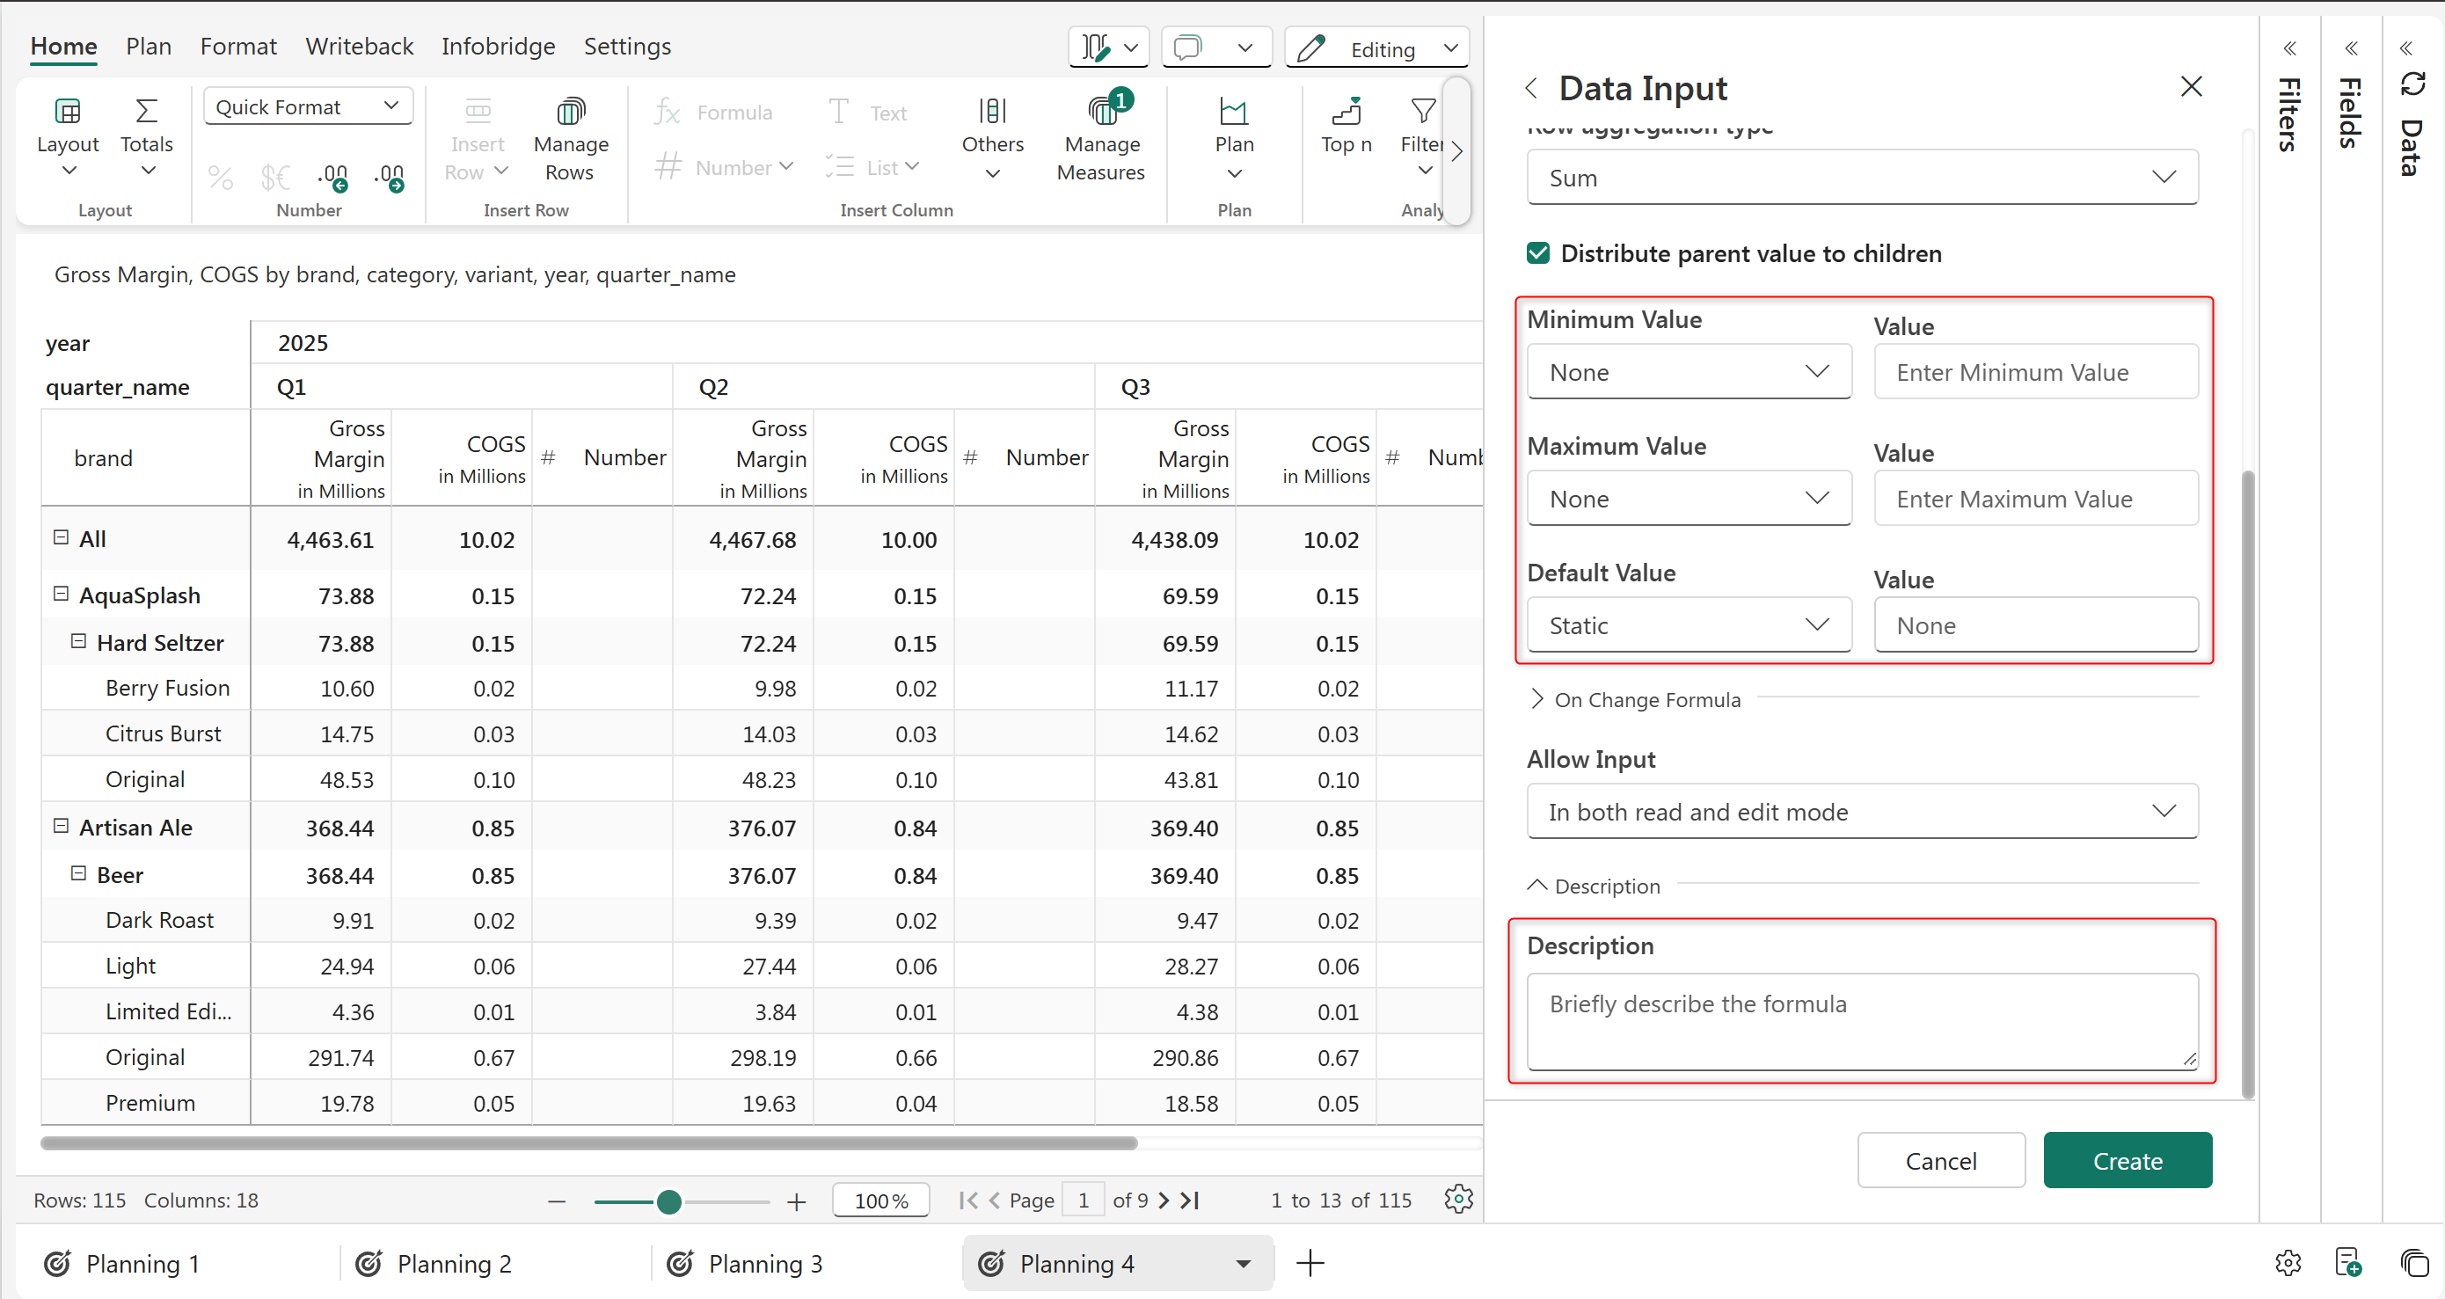
Task: Click the Top n ranking icon
Action: (x=1346, y=112)
